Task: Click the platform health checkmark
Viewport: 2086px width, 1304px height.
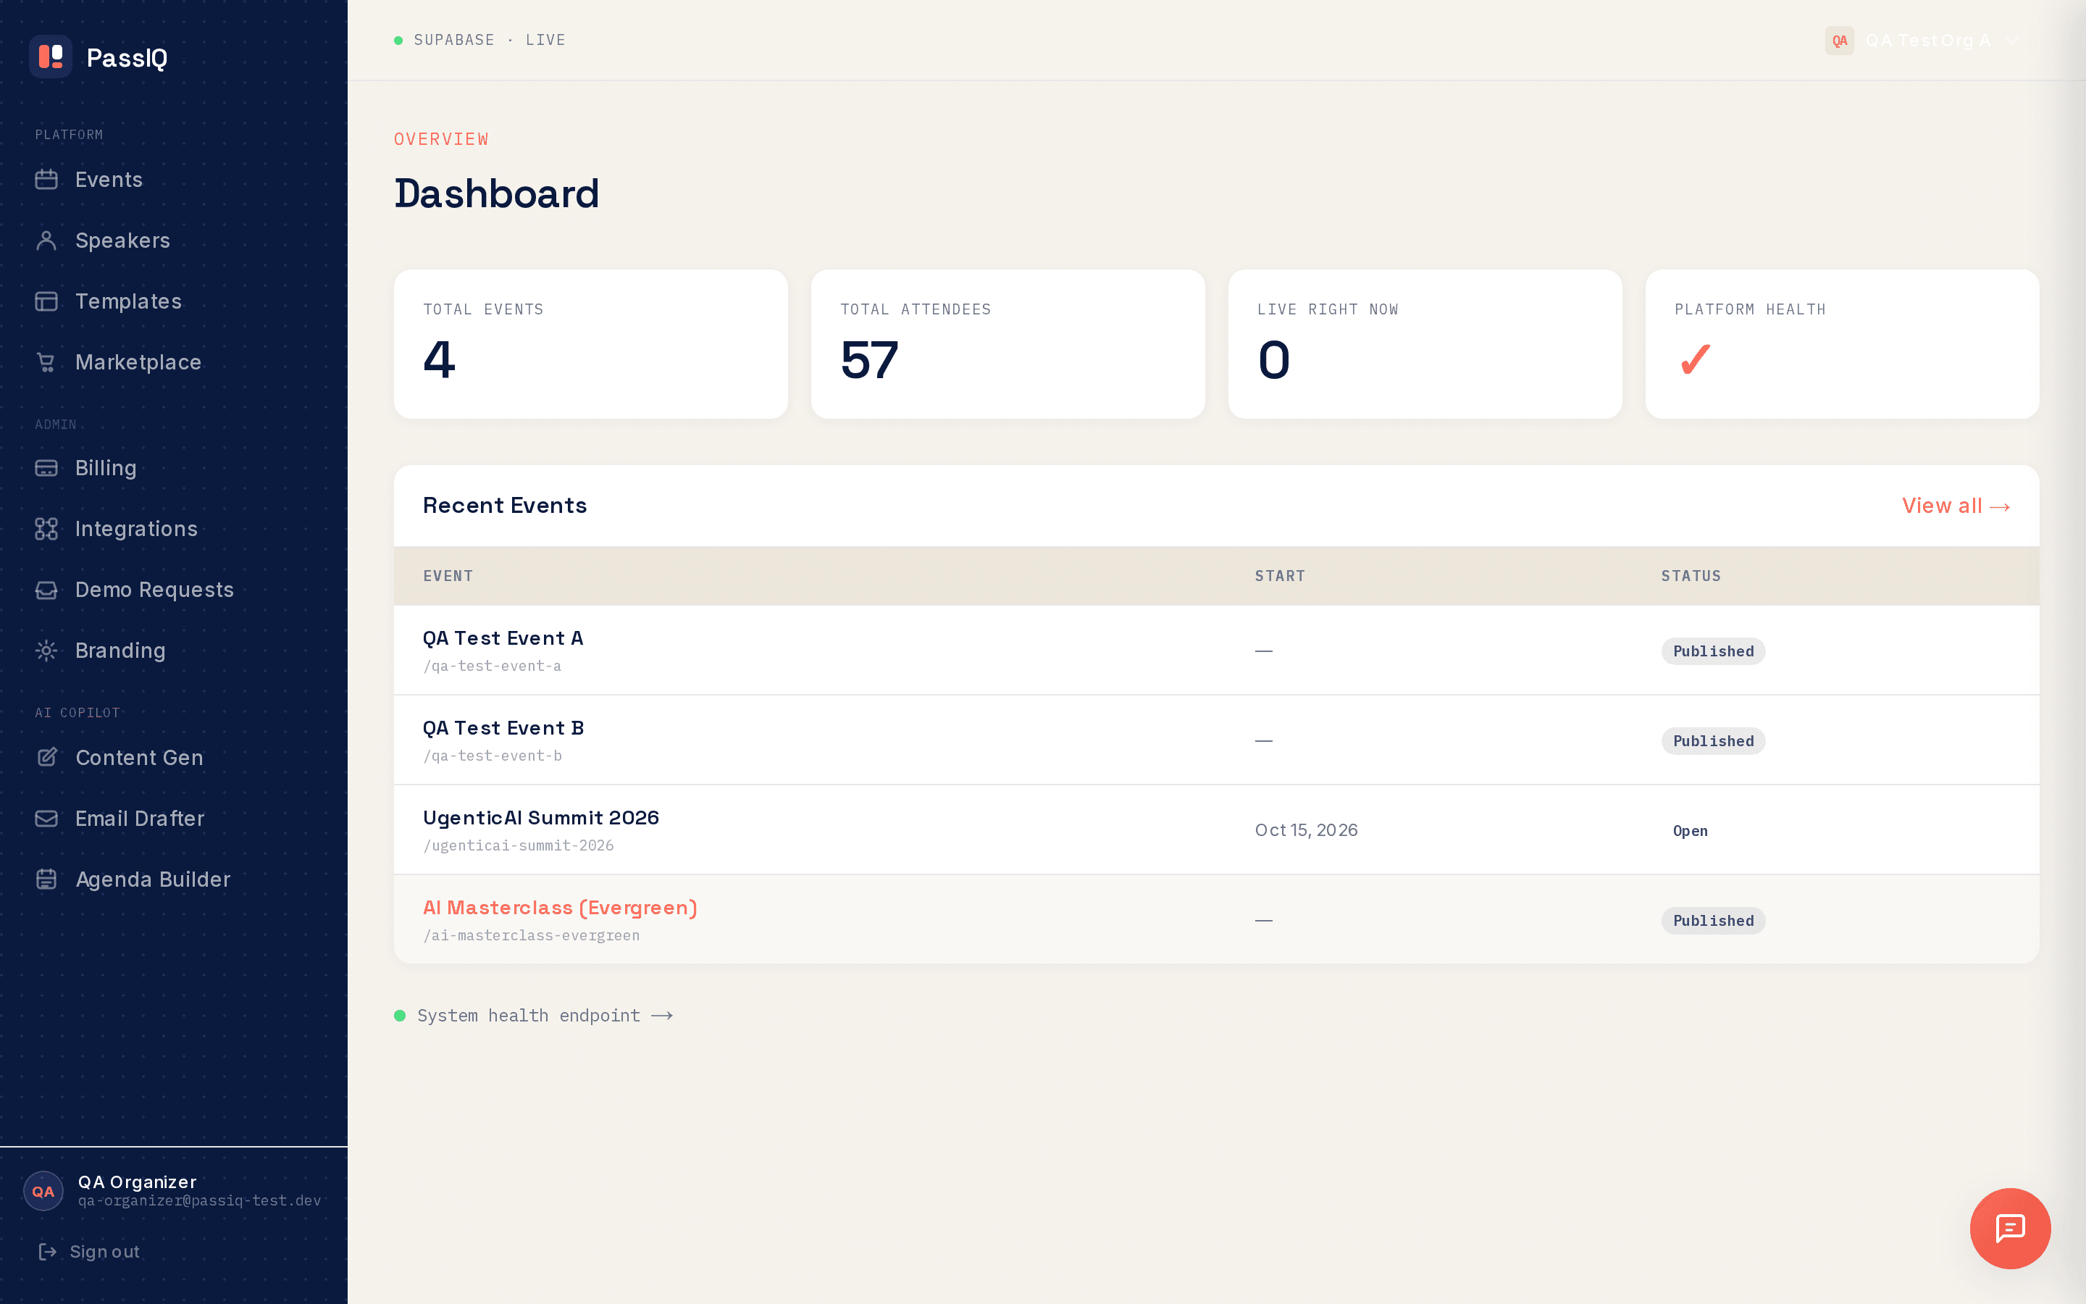Action: pyautogui.click(x=1696, y=359)
